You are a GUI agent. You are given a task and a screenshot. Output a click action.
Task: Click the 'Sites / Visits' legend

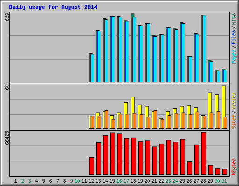233,111
